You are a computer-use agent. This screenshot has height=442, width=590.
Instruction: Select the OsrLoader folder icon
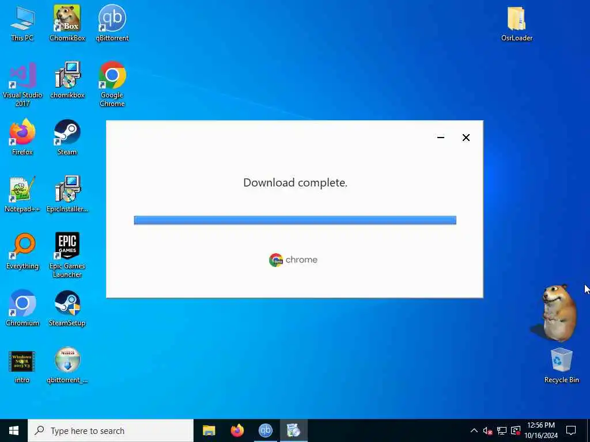517,22
